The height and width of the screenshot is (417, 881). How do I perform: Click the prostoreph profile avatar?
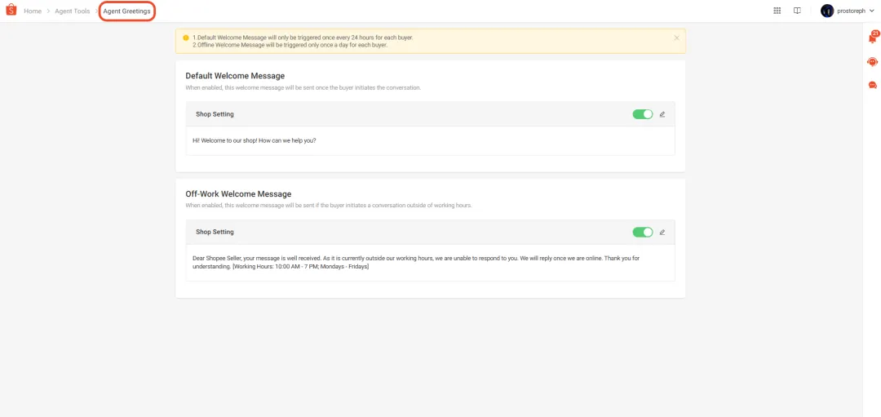point(827,11)
